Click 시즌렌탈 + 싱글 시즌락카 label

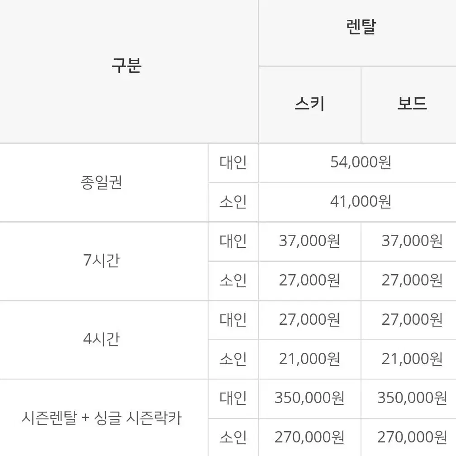coord(101,418)
